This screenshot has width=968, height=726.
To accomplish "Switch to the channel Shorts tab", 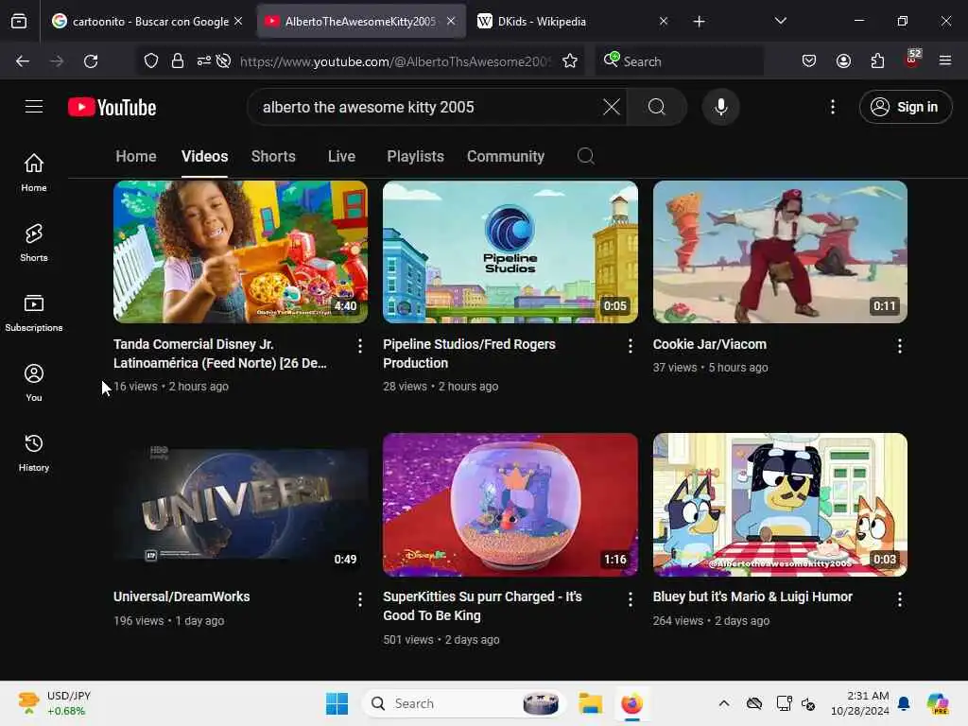I will 273,156.
